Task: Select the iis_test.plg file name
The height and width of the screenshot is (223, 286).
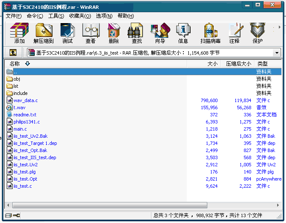Action: coord(24,172)
